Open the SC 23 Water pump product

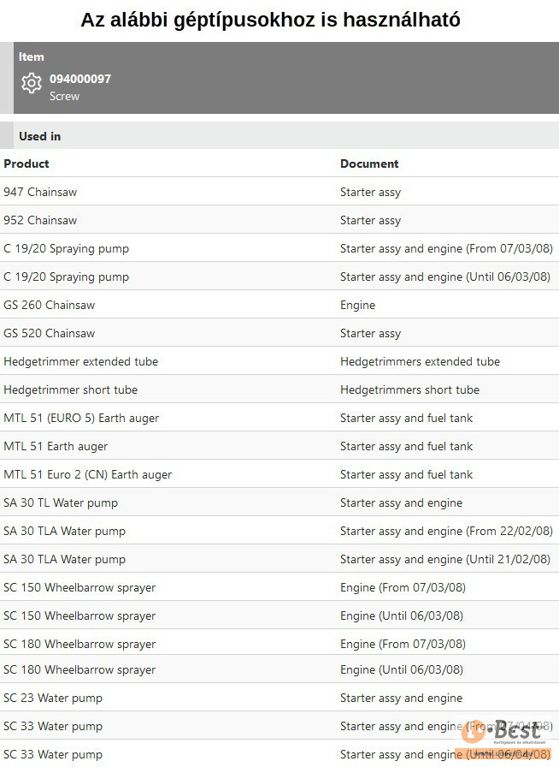(x=53, y=698)
